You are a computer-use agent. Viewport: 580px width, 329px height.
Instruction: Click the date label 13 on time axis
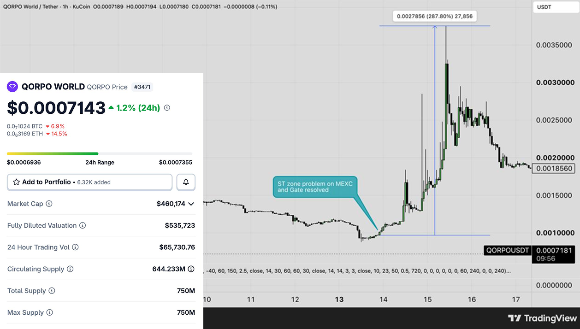pyautogui.click(x=339, y=300)
